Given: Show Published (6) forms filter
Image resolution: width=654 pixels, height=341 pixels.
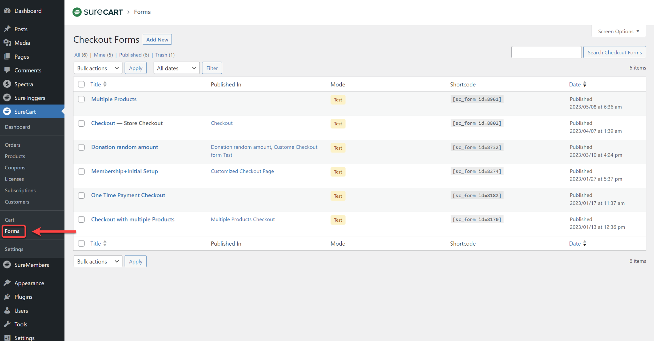Looking at the screenshot, I should point(134,55).
